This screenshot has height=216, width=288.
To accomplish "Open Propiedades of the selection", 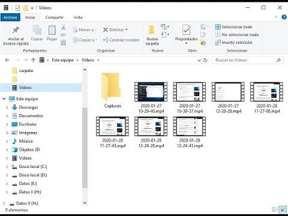I will [186, 33].
